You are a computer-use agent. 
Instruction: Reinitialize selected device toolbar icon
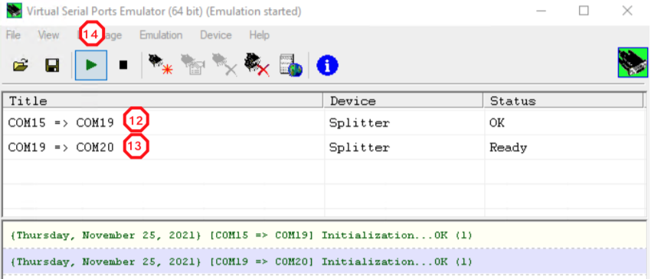point(193,65)
